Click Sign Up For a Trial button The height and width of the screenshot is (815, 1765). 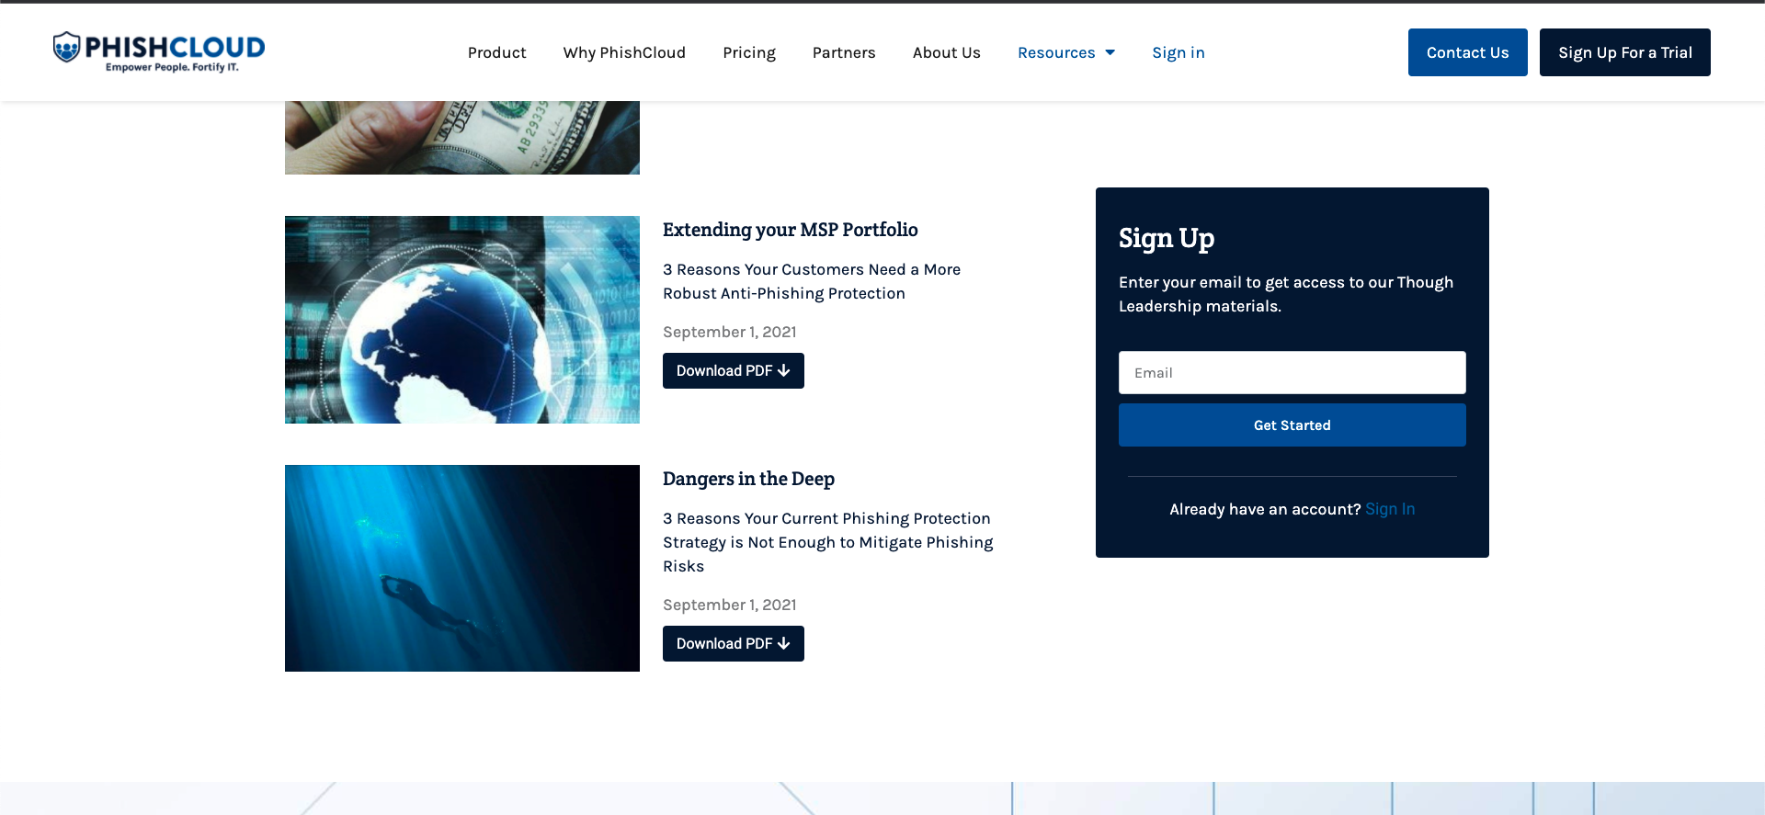pyautogui.click(x=1624, y=52)
